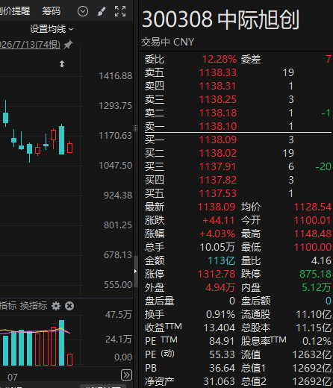Open the circled down-arrow menu in chart toolbar
The image size is (333, 388).
click(83, 11)
